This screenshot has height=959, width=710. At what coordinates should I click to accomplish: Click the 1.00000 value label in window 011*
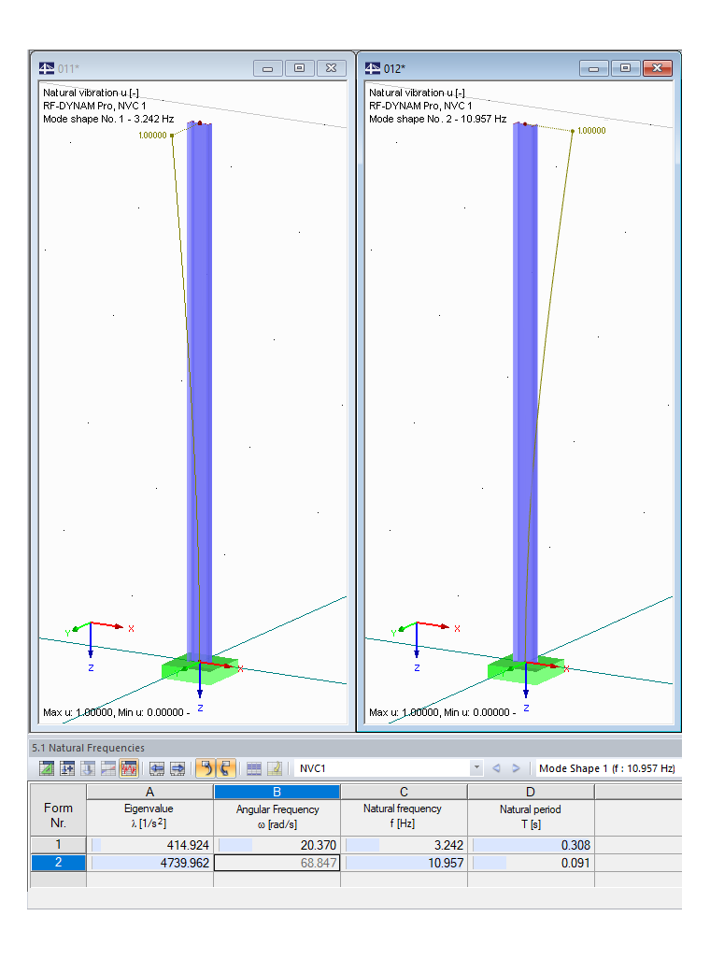[152, 136]
